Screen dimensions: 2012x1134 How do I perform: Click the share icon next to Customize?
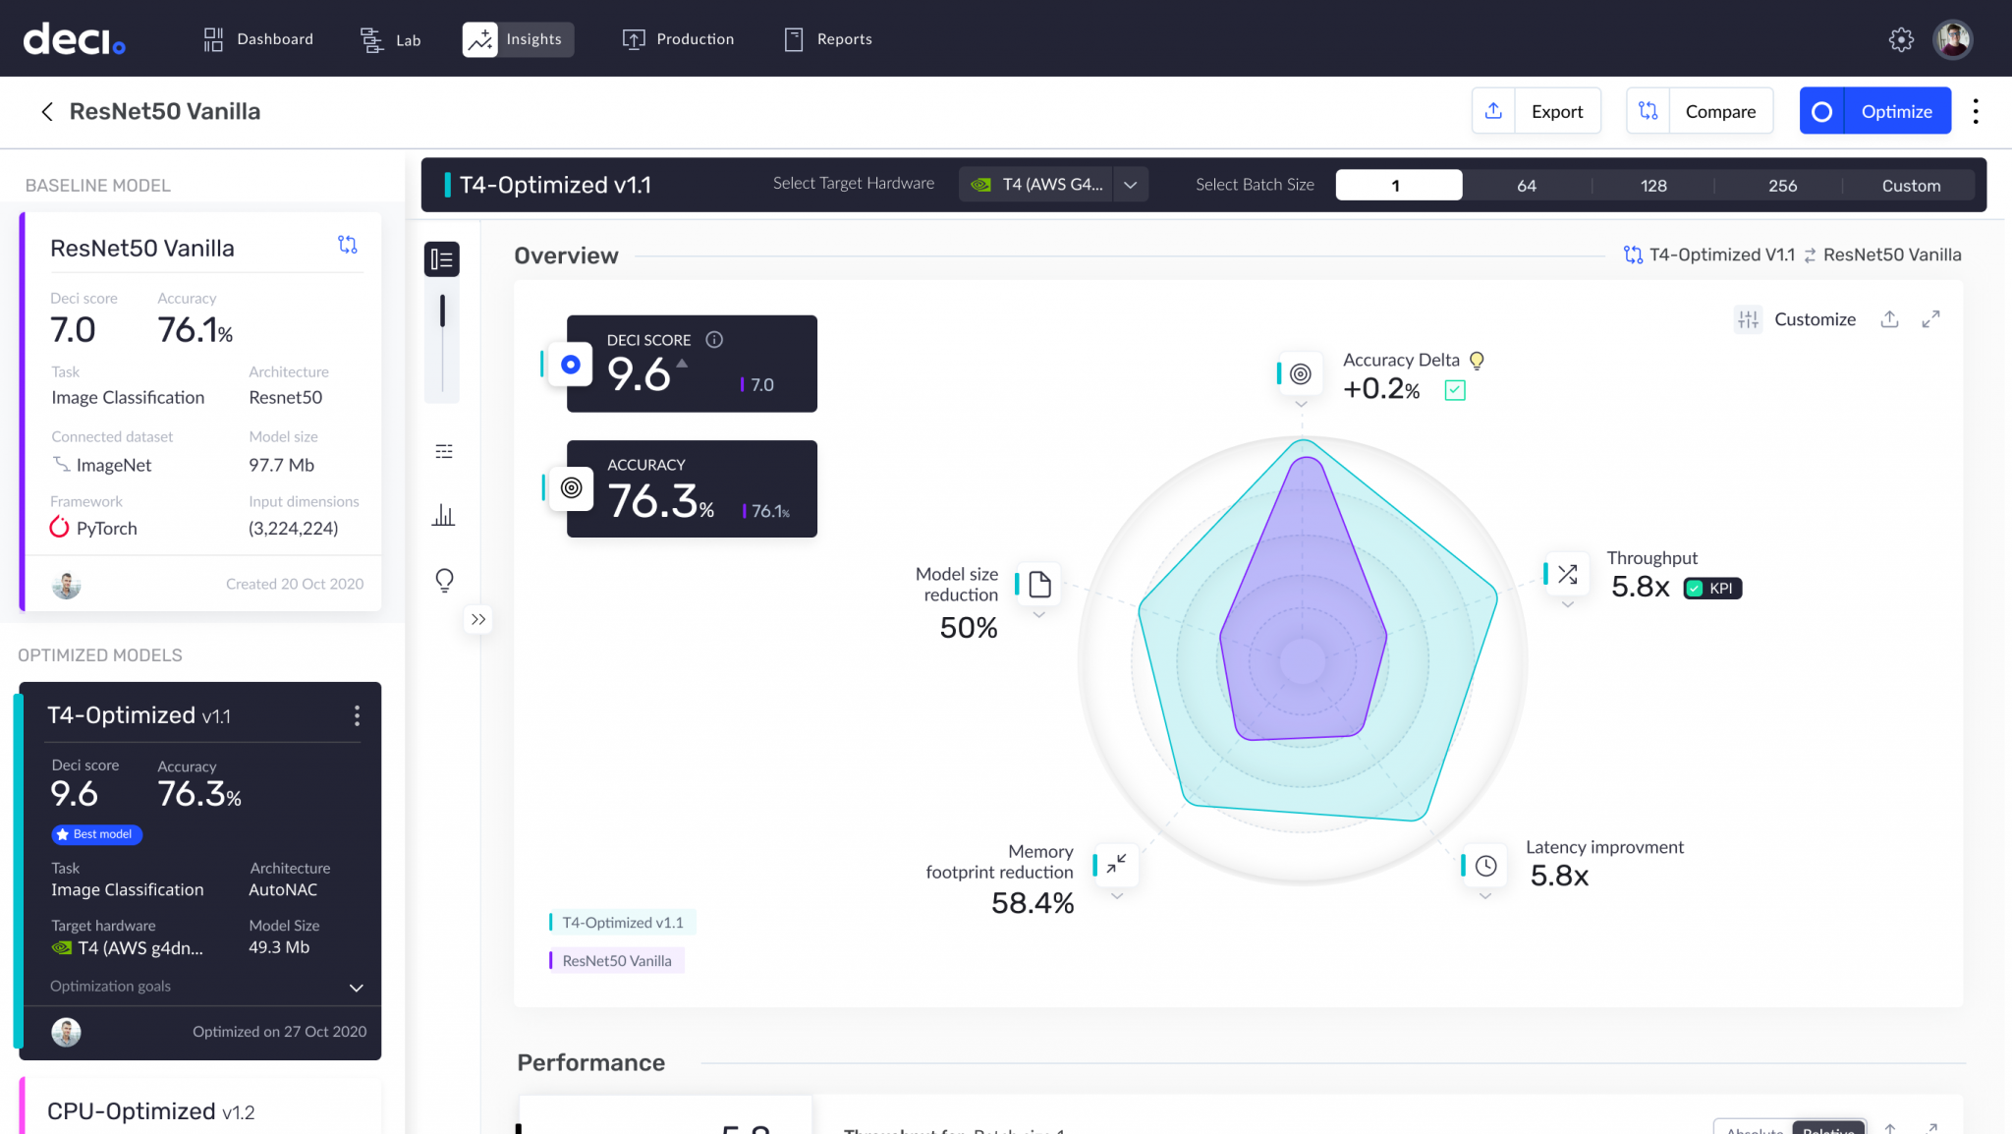coord(1889,319)
